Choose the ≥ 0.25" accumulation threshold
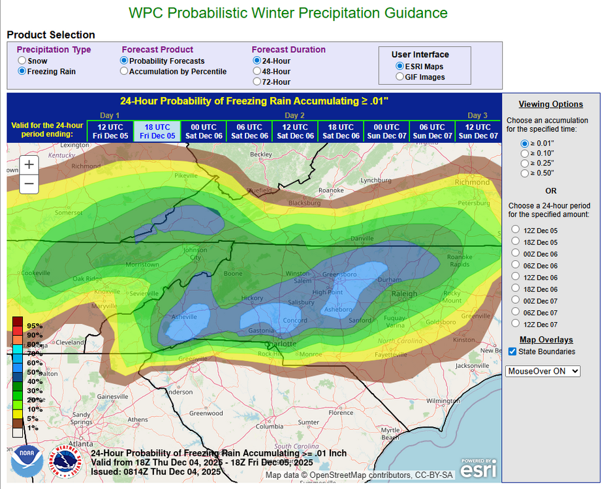 point(525,163)
